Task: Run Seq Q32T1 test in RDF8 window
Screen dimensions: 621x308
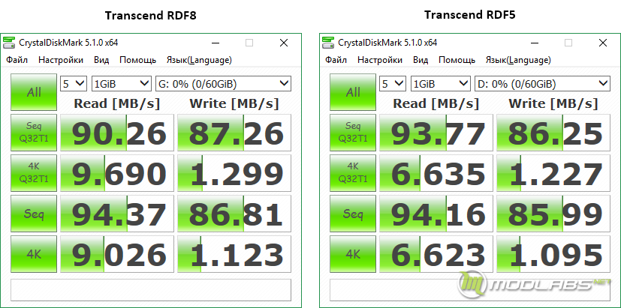Action: [x=34, y=133]
